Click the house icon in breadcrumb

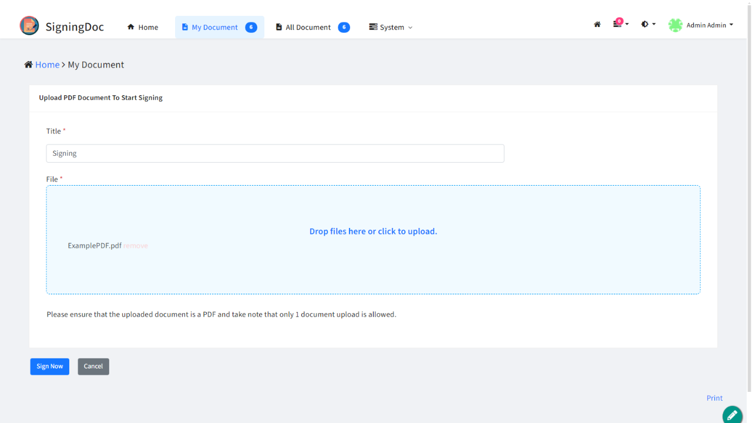28,65
